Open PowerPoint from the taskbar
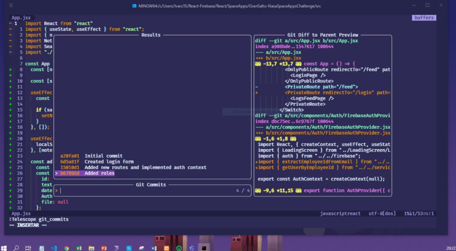The height and width of the screenshot is (251, 456). coord(104,248)
